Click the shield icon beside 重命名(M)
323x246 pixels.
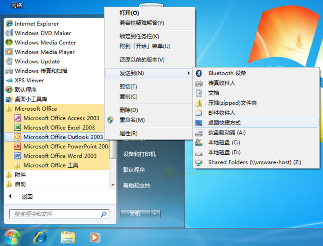click(x=110, y=120)
